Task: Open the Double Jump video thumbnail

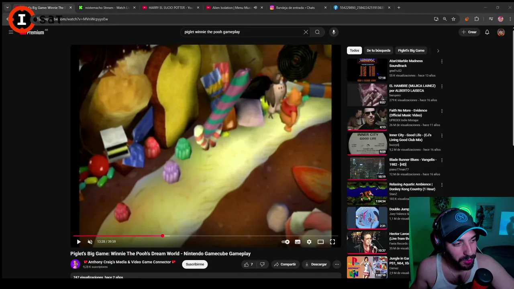Action: point(367,218)
